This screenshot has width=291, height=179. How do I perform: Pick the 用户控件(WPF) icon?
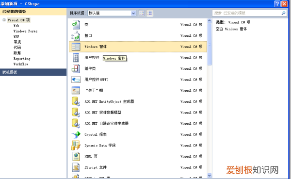(76, 80)
